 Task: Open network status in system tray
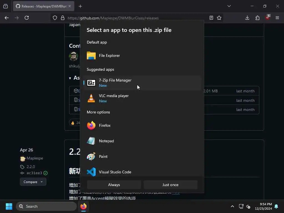pos(241,206)
